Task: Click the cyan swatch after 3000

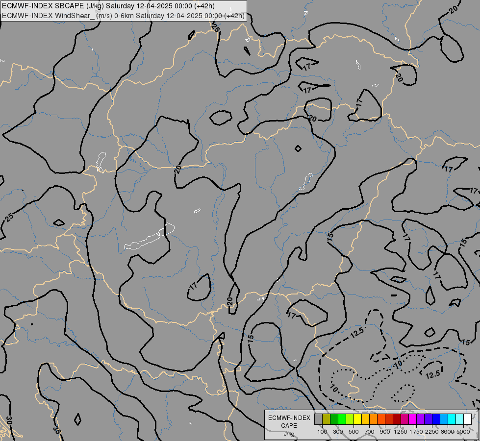Action: pyautogui.click(x=452, y=419)
